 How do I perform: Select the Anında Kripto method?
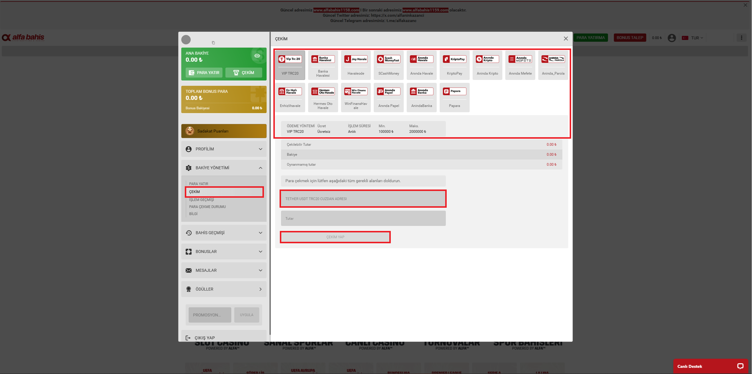click(487, 65)
